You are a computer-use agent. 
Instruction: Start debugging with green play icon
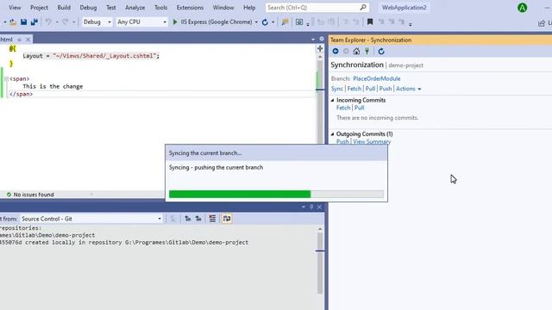175,22
